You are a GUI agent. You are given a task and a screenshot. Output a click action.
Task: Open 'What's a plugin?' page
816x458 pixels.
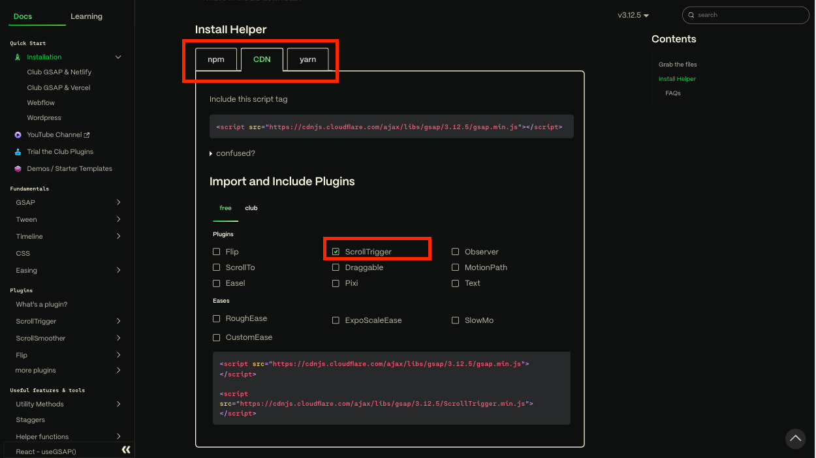point(42,305)
